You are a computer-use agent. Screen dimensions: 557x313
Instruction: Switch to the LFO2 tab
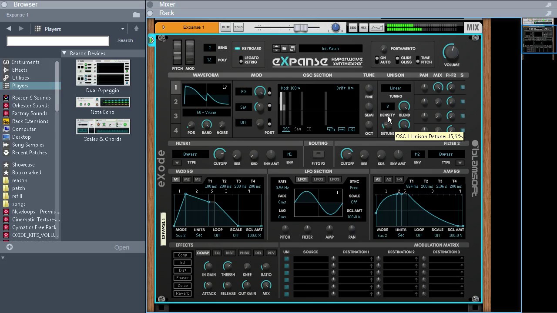point(319,179)
